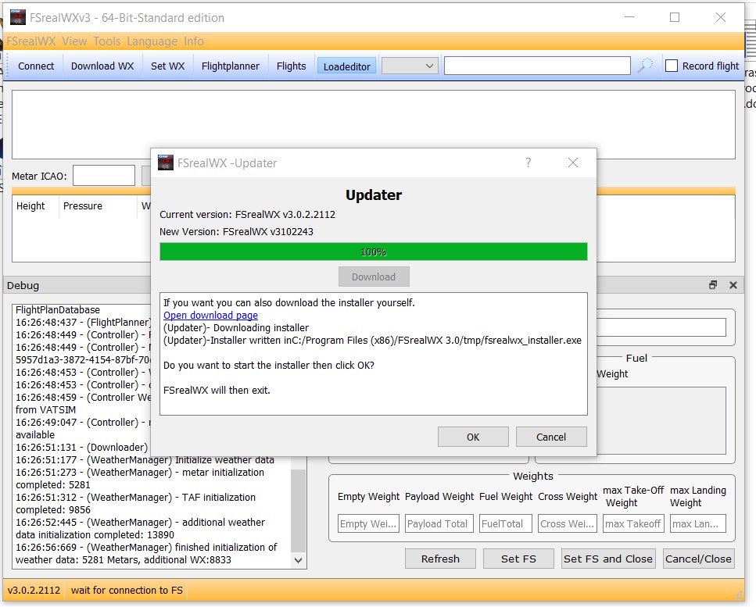Click 'wait for connection to FS' status text

(x=127, y=590)
